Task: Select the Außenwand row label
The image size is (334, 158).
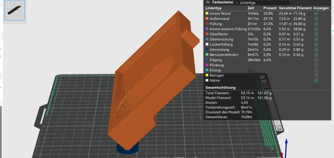Action: click(x=220, y=19)
